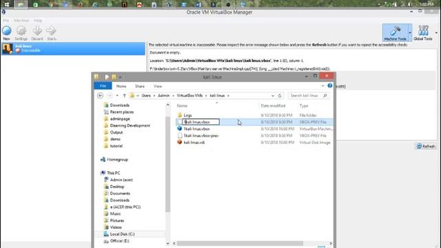
Task: Click navigation pane scroll down arrow
Action: point(168,243)
